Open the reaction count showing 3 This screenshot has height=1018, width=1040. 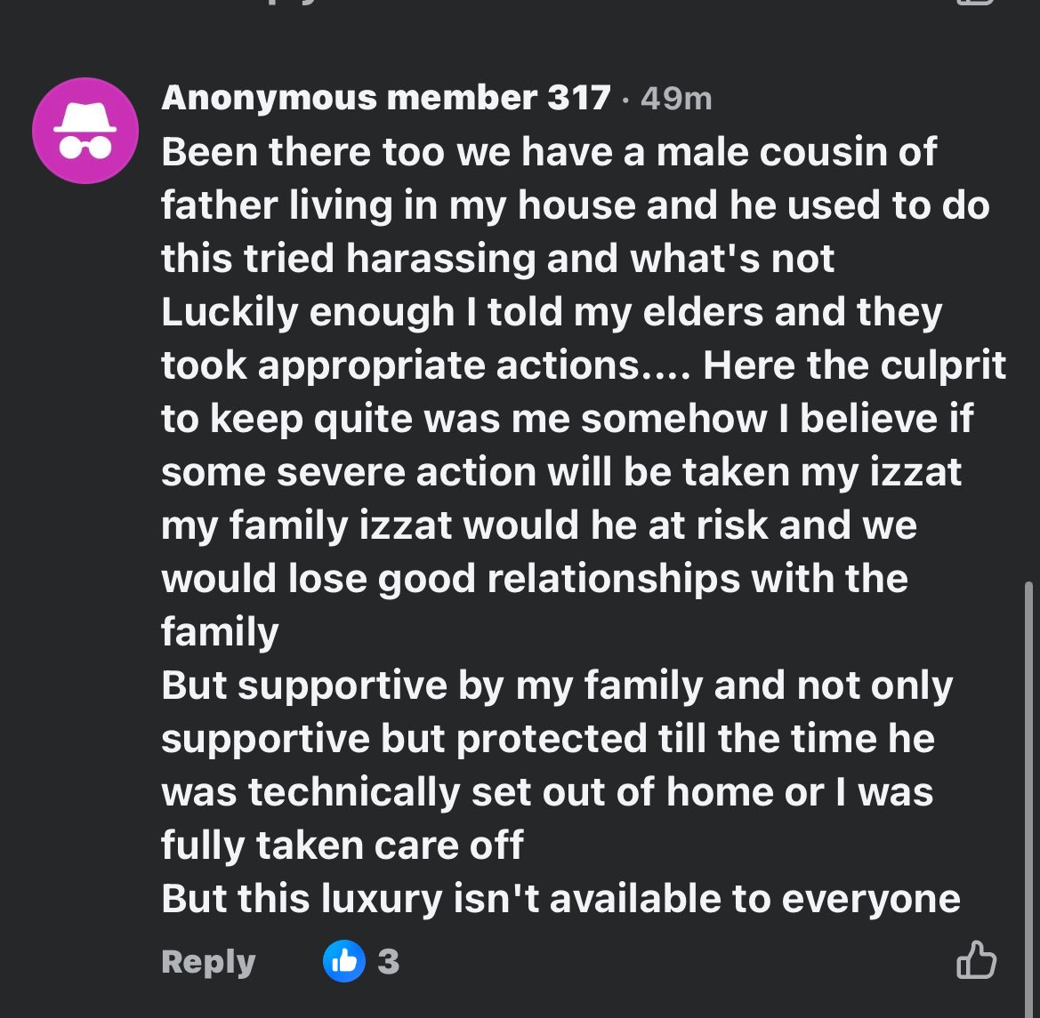pos(388,961)
